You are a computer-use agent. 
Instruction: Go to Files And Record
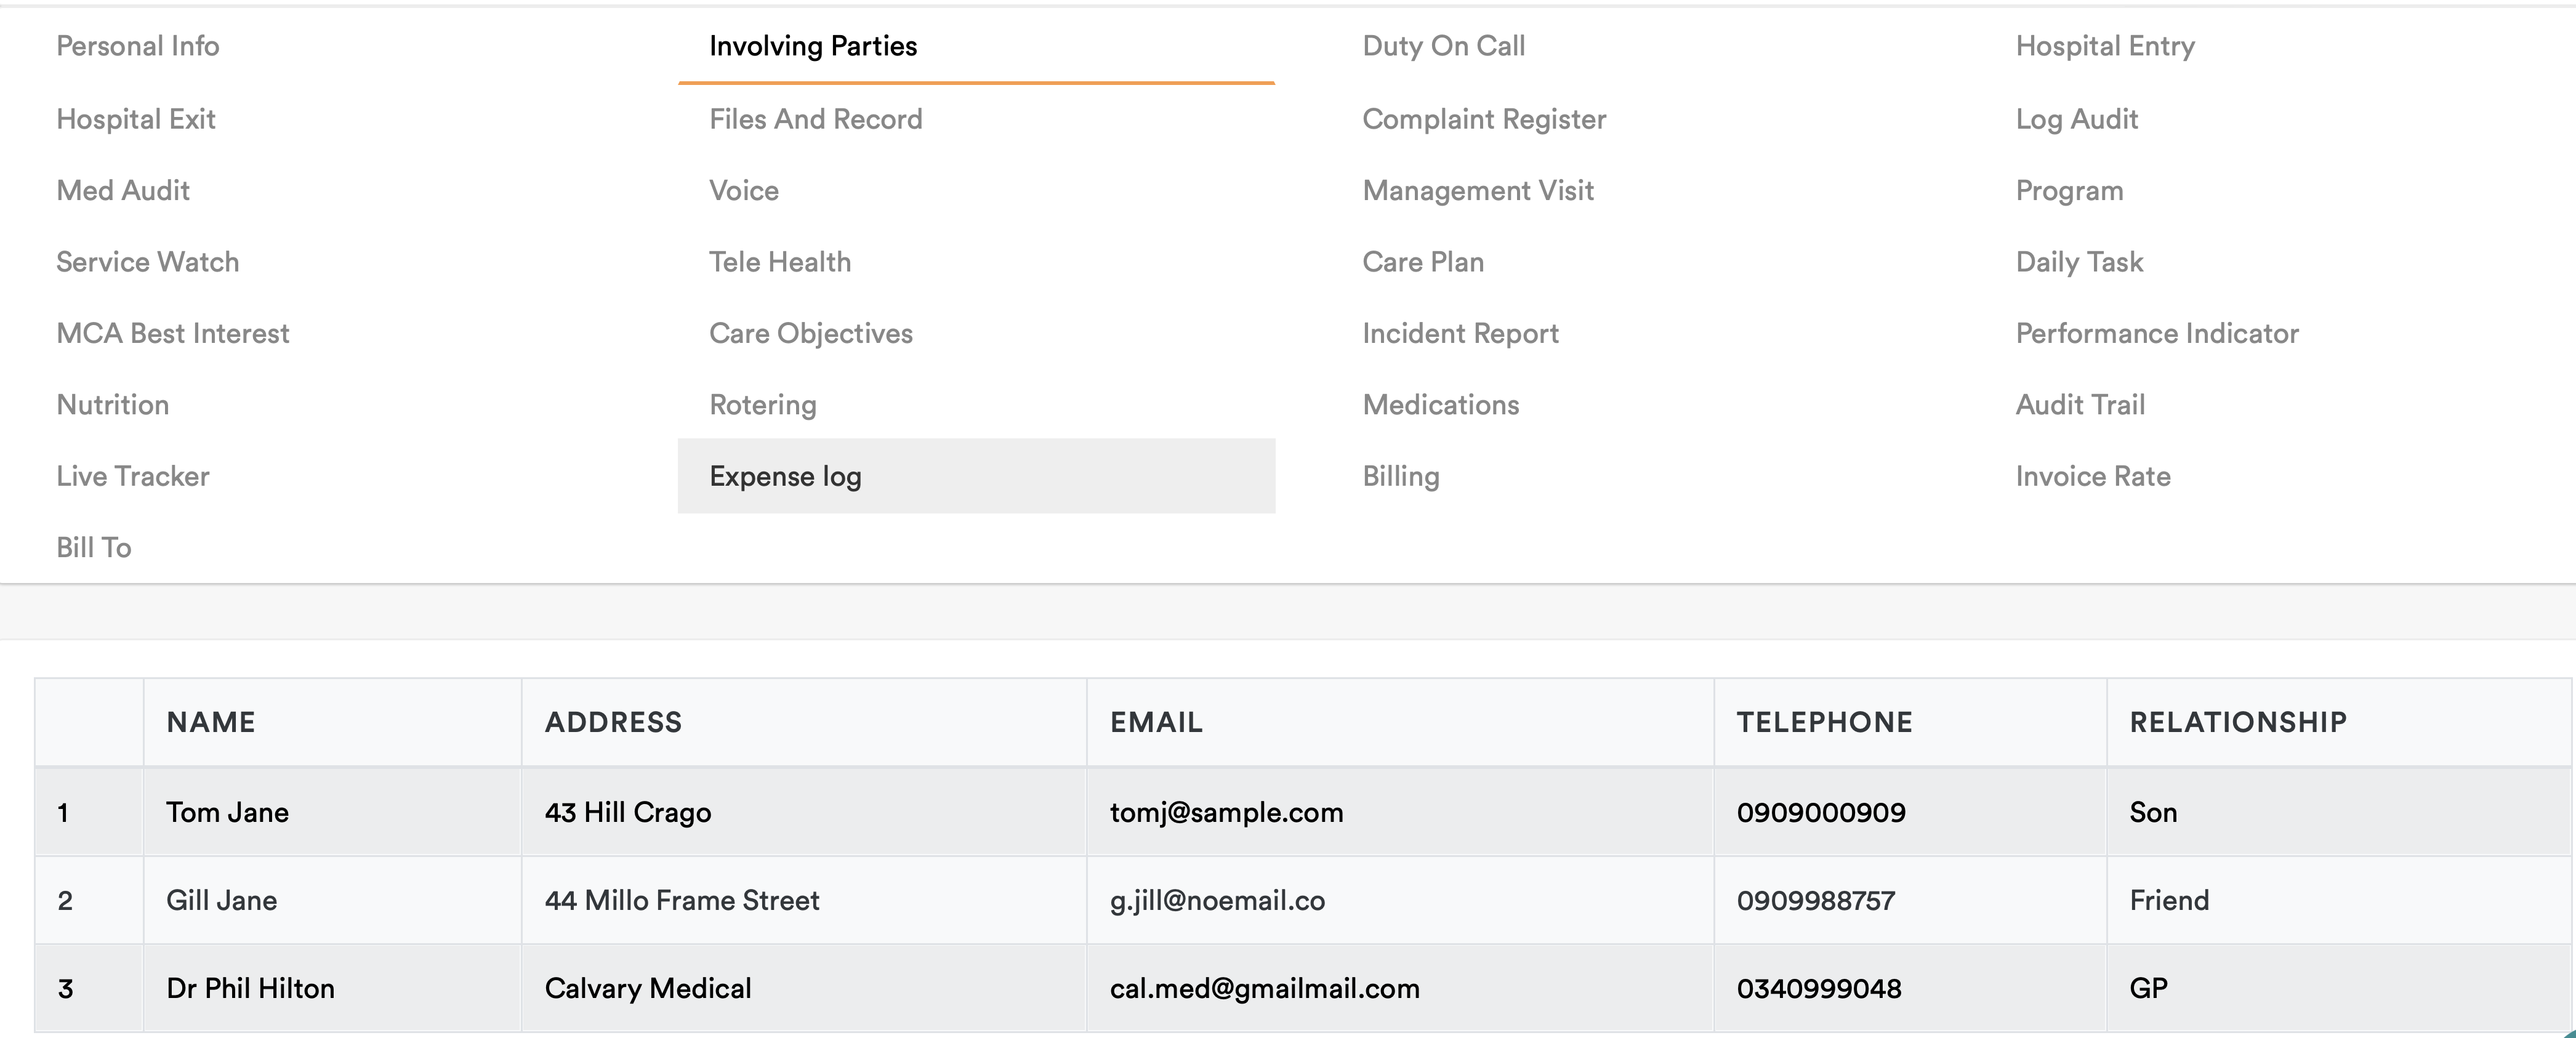point(815,119)
